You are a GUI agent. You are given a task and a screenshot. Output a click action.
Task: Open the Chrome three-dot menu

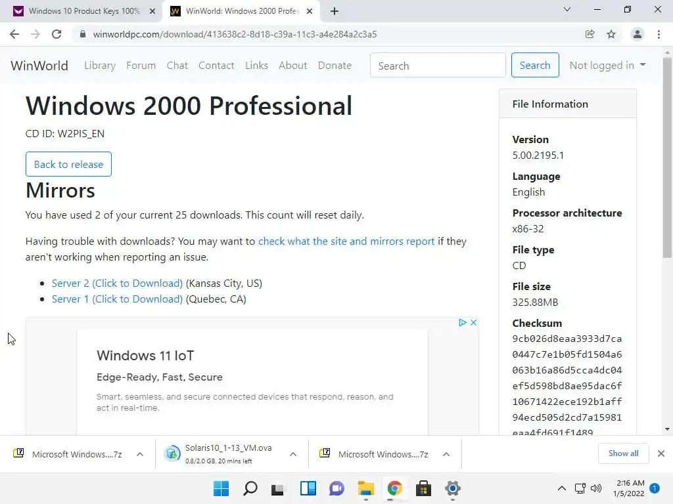pos(659,34)
